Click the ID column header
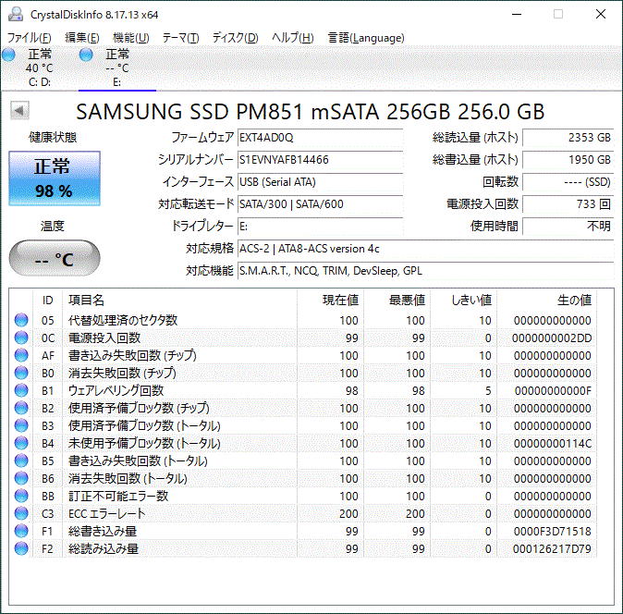Screen dimensions: 623x614 point(47,300)
